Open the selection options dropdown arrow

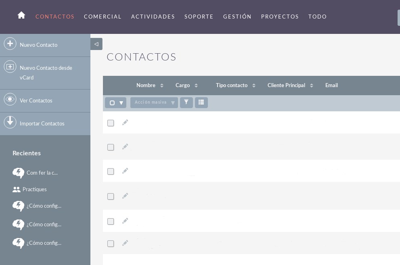(121, 103)
